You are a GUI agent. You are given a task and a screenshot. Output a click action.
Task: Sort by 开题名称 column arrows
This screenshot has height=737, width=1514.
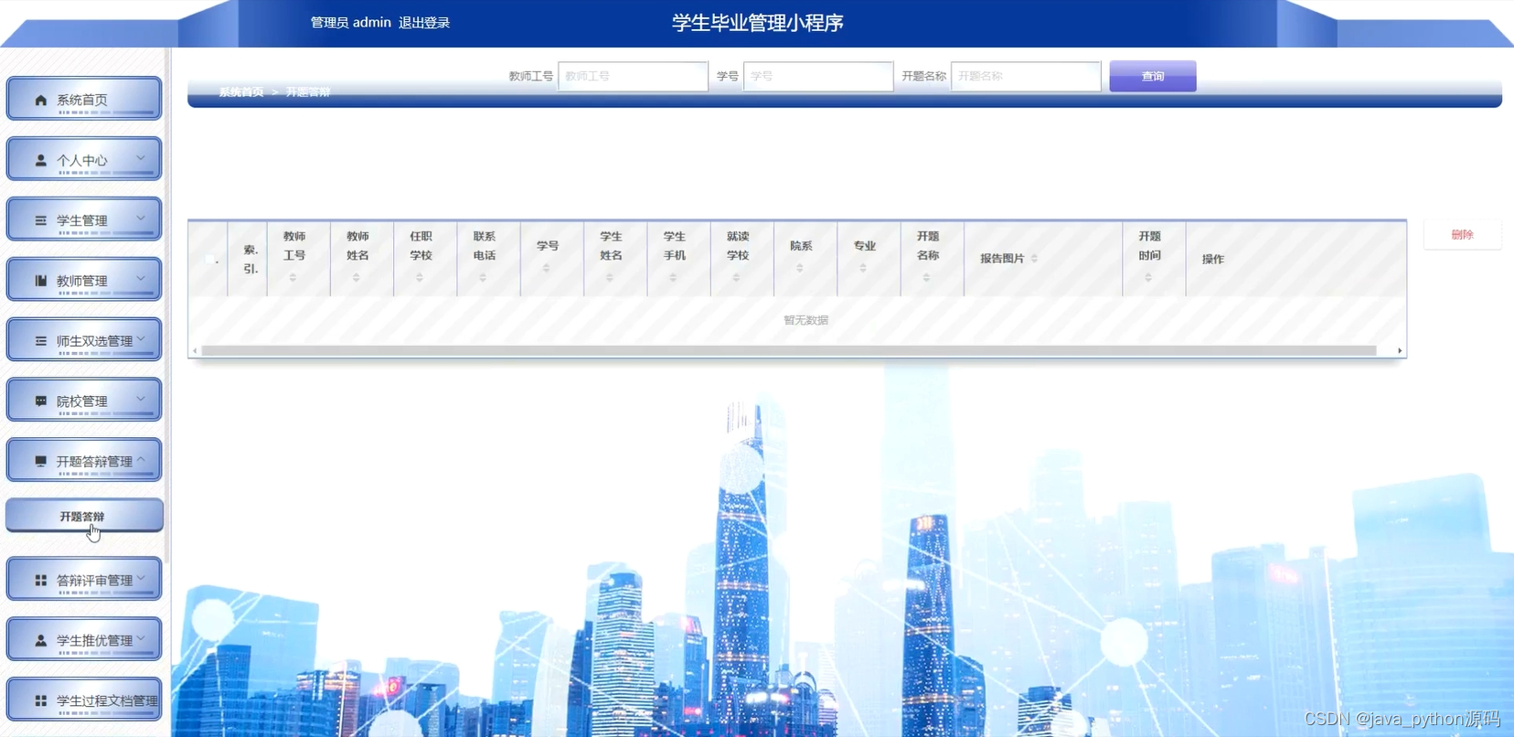tap(926, 277)
